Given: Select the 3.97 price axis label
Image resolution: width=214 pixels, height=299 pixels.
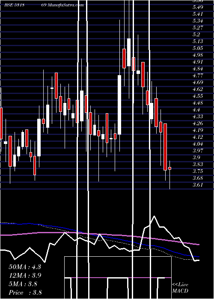Looking at the screenshot, I should (x=198, y=151).
